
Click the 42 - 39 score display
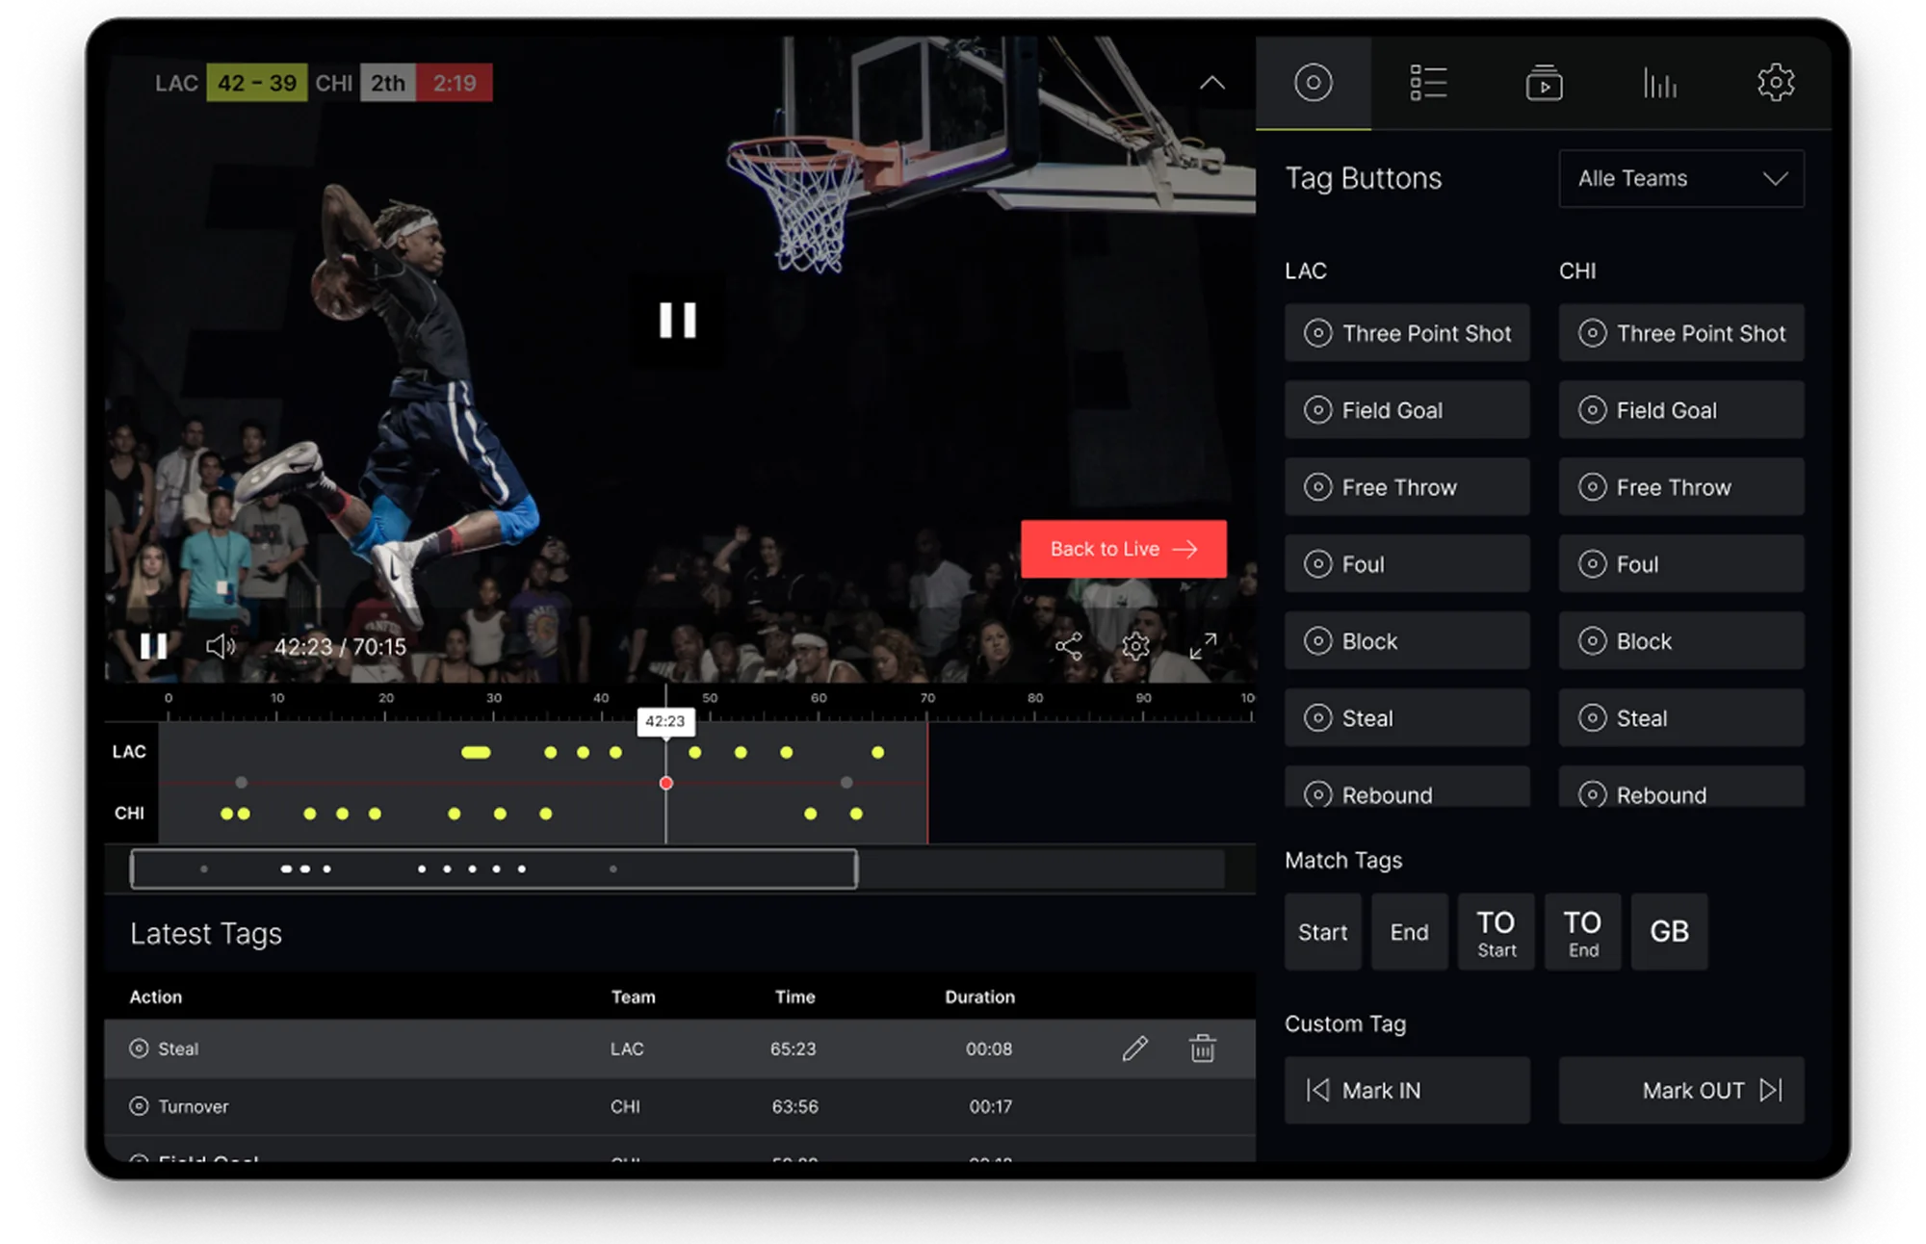pyautogui.click(x=257, y=83)
